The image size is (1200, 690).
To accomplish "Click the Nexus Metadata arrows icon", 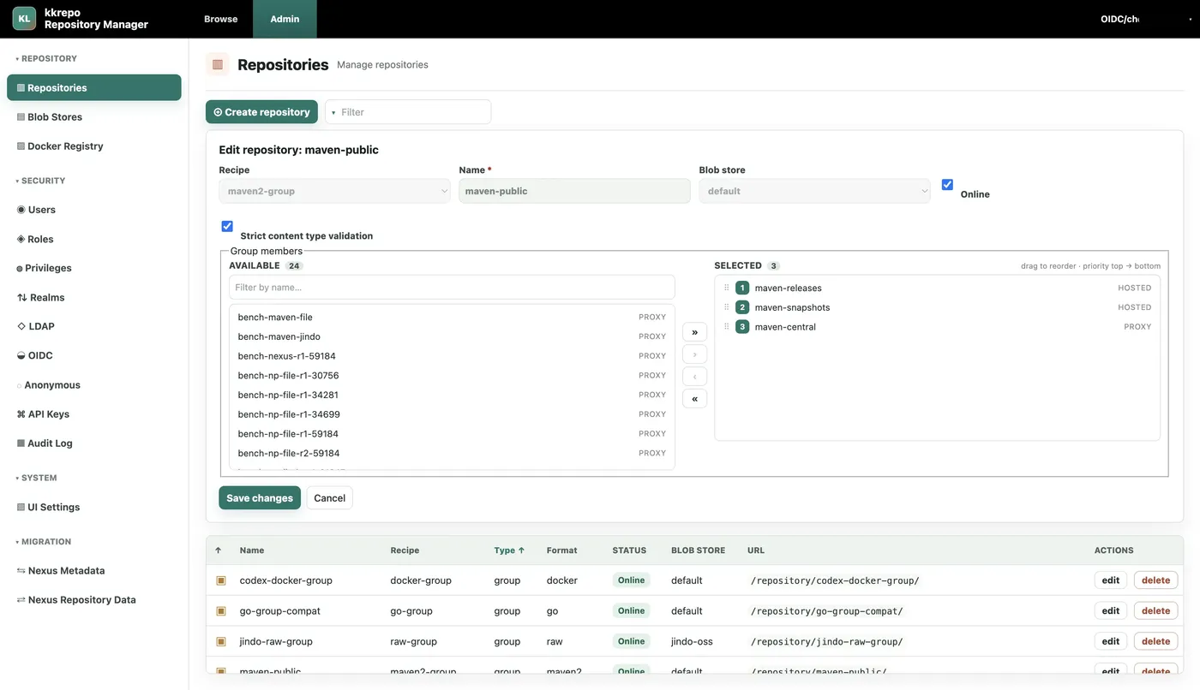I will 21,571.
